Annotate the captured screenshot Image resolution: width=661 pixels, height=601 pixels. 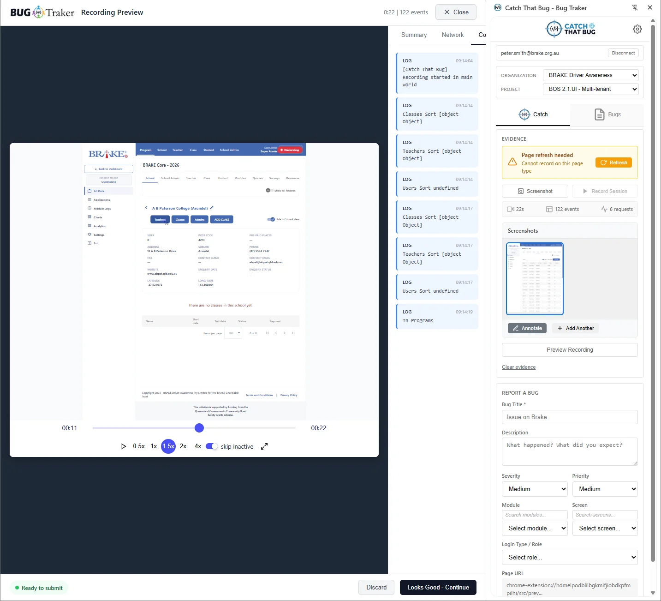coord(527,328)
